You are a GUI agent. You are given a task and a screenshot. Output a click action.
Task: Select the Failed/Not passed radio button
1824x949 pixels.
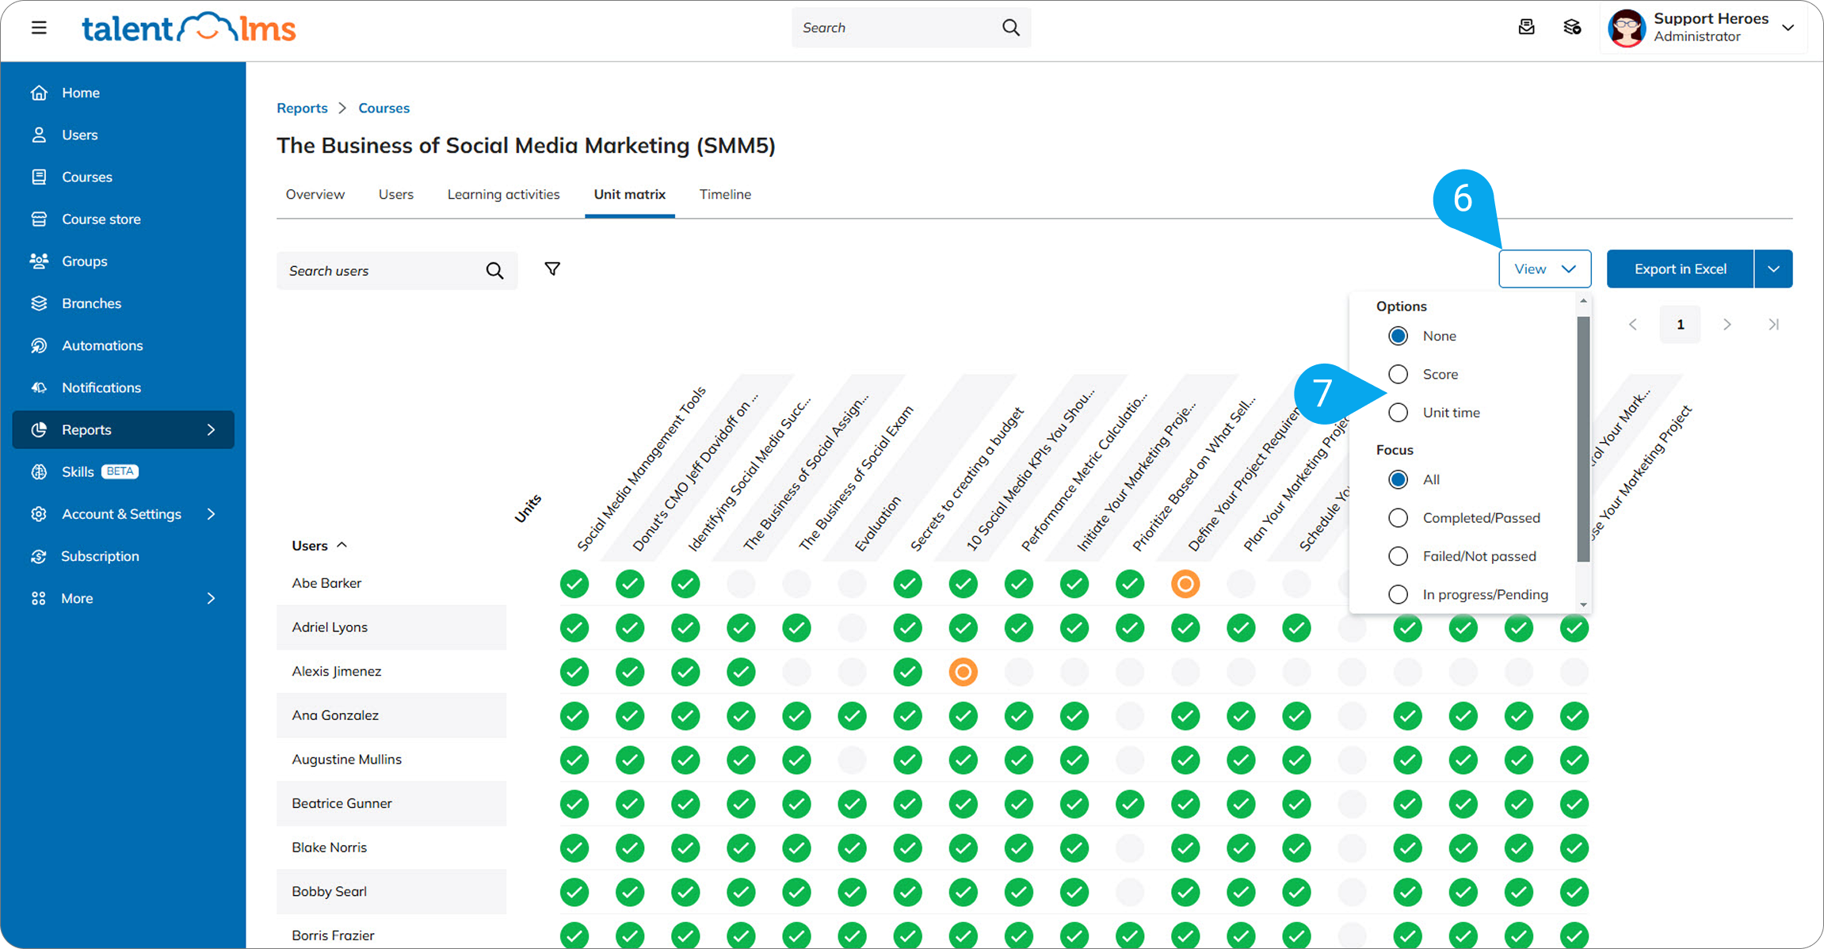click(1399, 556)
